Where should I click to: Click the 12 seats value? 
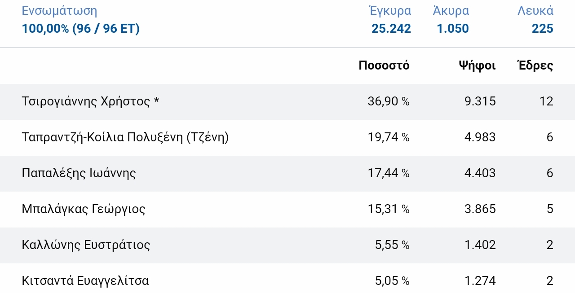547,101
